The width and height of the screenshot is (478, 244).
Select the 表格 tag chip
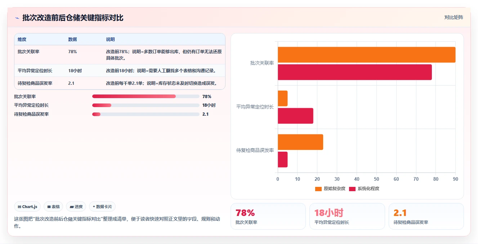[x=53, y=207]
